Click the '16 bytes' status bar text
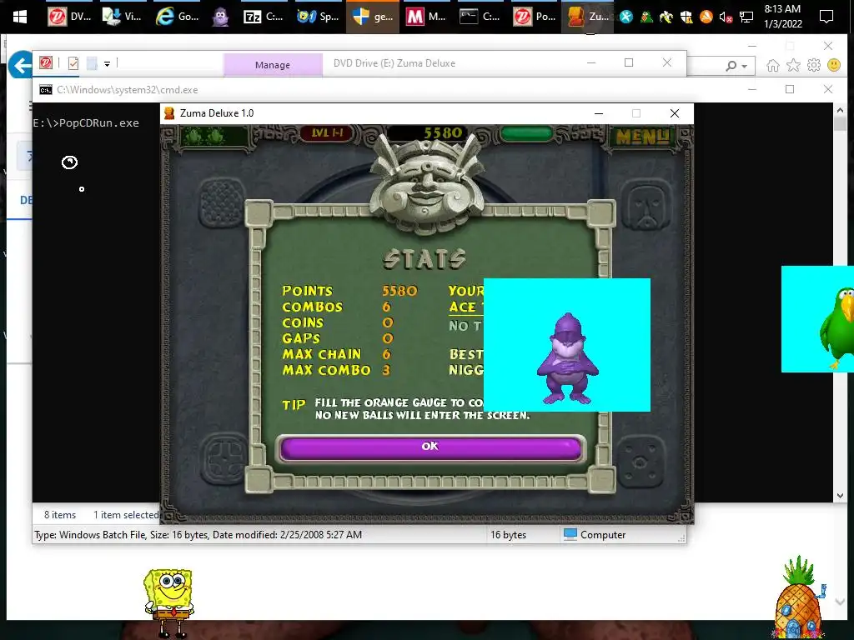This screenshot has width=854, height=640. pyautogui.click(x=508, y=535)
